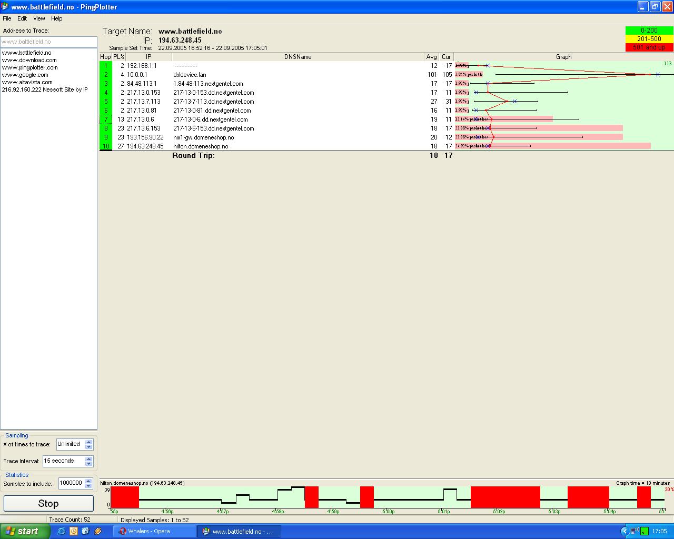The width and height of the screenshot is (674, 539).
Task: Click the PingPlotter title bar icon
Action: tap(5, 6)
